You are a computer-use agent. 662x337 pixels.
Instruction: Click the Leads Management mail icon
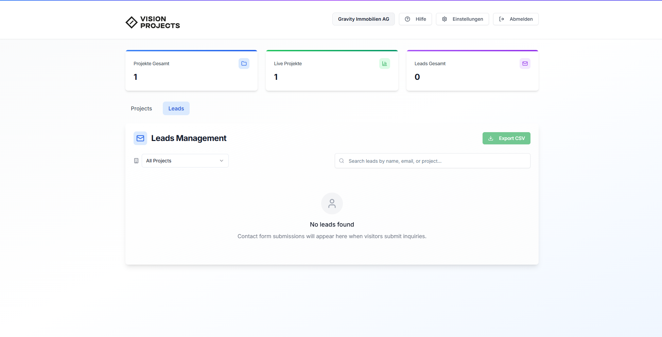140,138
